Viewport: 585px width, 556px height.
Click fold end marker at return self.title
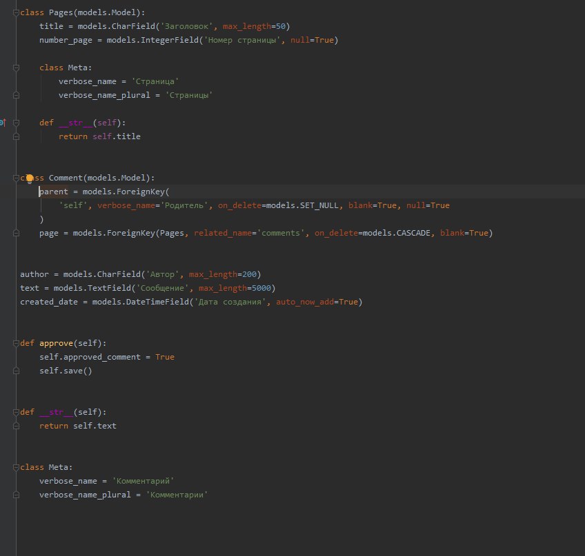[16, 137]
